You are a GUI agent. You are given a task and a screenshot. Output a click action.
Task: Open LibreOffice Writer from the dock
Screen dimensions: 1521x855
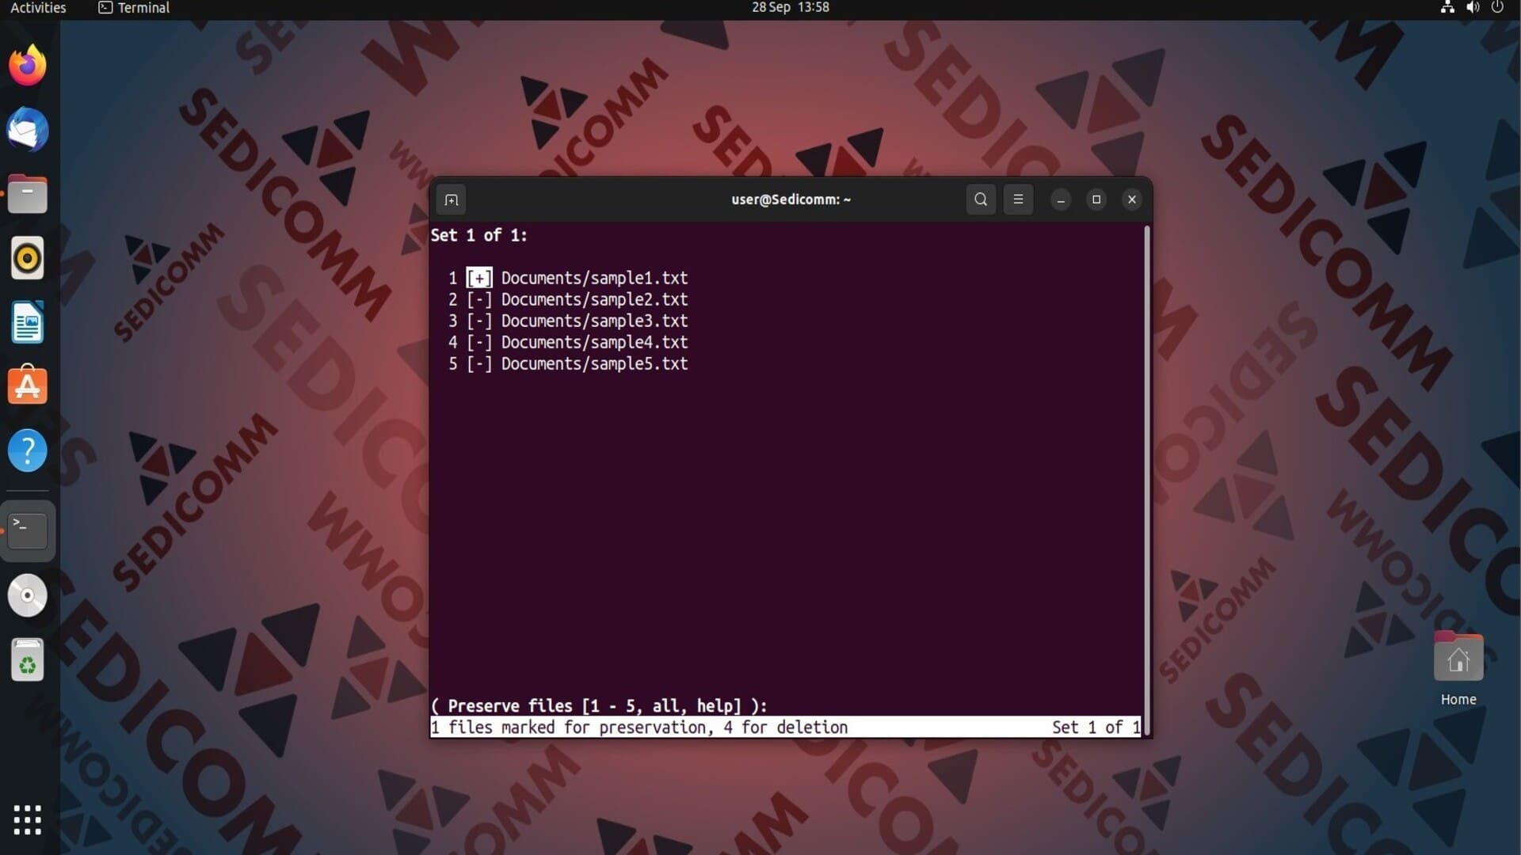28,322
